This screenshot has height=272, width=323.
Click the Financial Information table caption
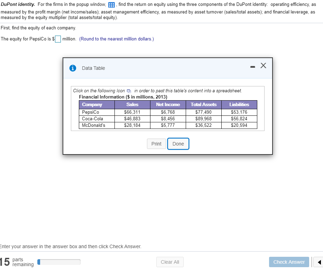(123, 97)
